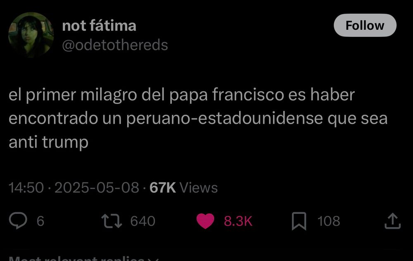Click the 108 bookmarks count
Image resolution: width=413 pixels, height=261 pixels.
[x=329, y=221]
